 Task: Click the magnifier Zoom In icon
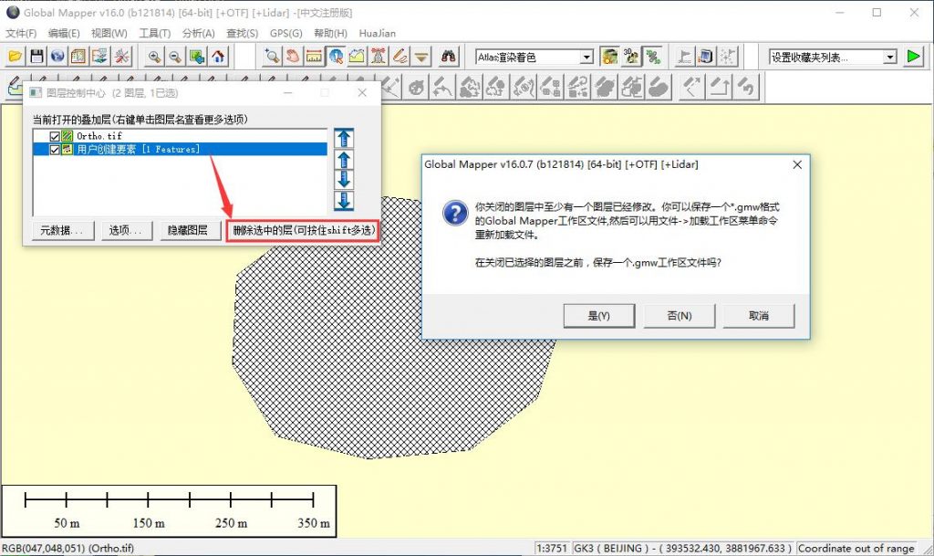tap(154, 57)
